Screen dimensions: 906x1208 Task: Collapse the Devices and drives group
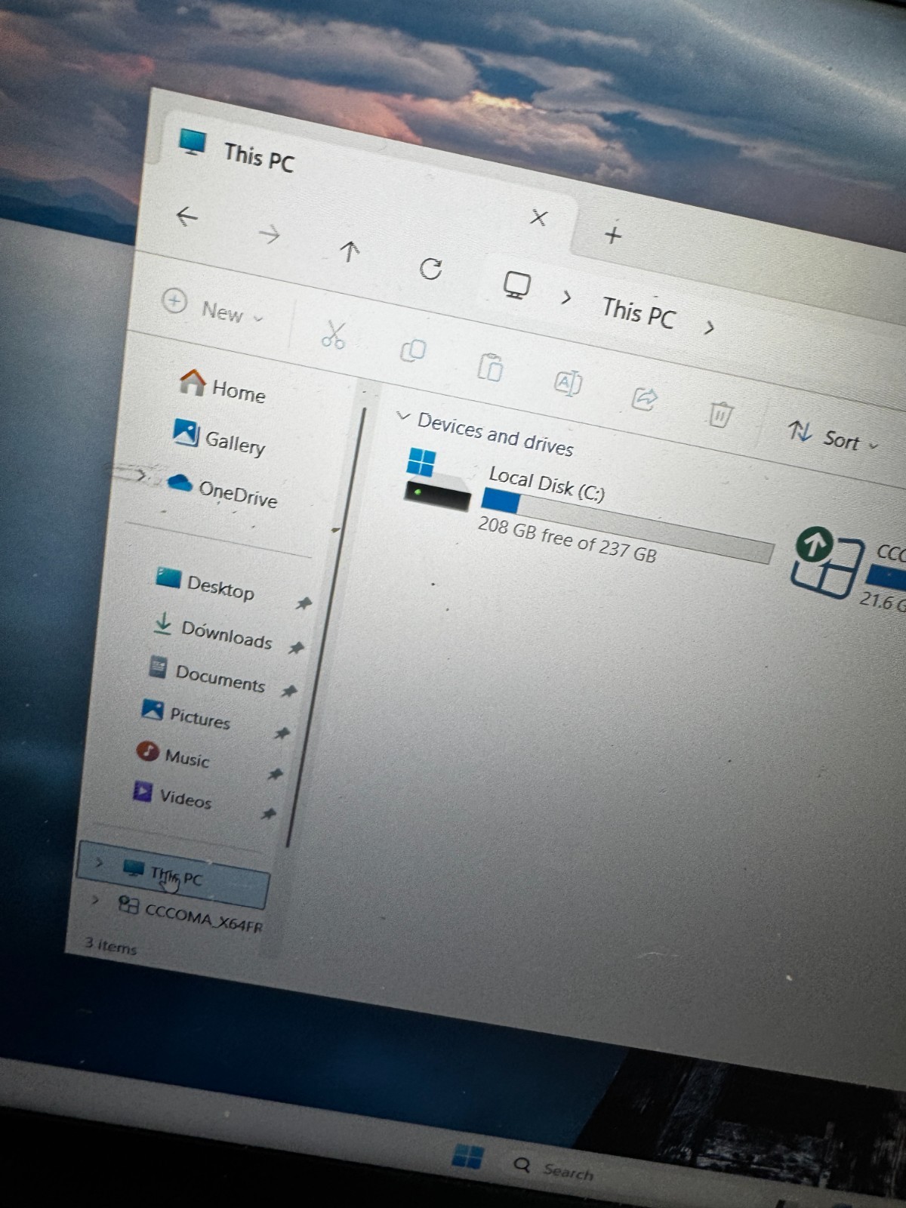(x=404, y=417)
